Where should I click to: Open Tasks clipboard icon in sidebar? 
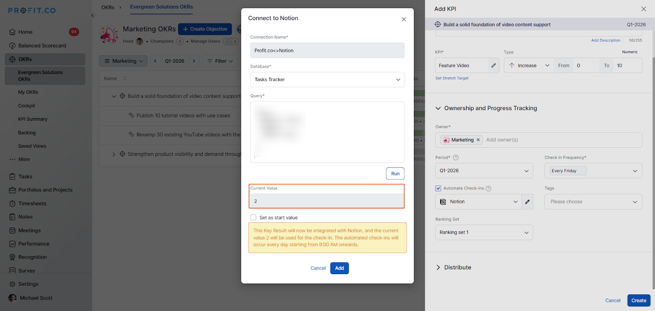12,177
